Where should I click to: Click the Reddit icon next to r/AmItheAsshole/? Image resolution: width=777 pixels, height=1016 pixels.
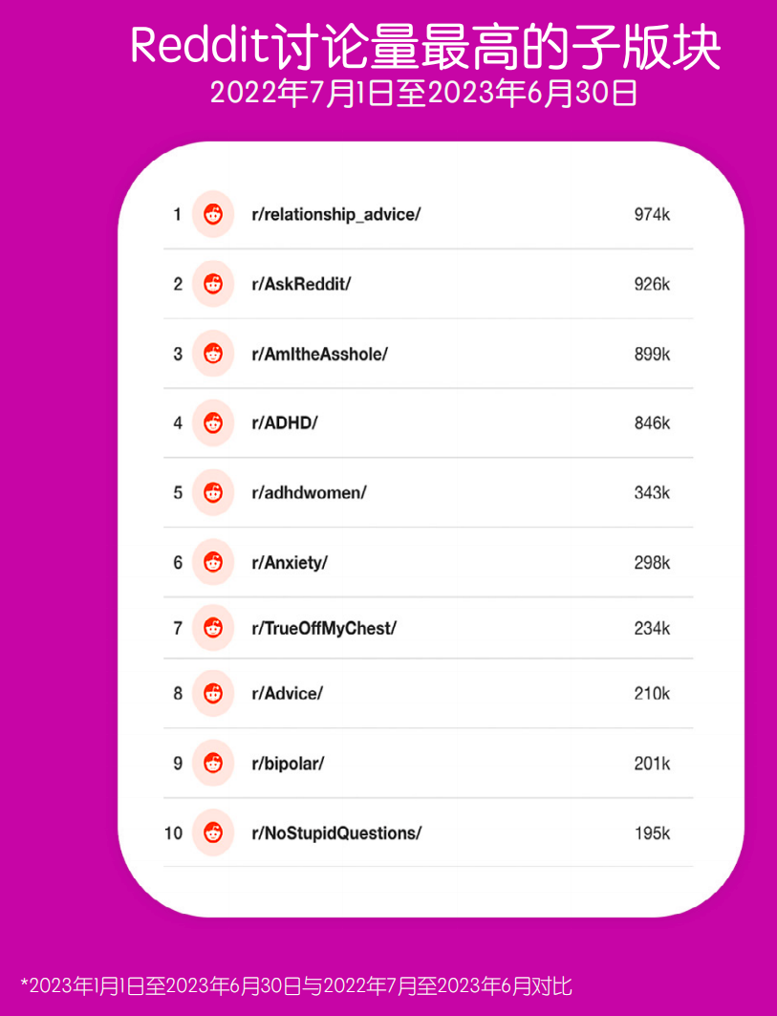pos(213,354)
